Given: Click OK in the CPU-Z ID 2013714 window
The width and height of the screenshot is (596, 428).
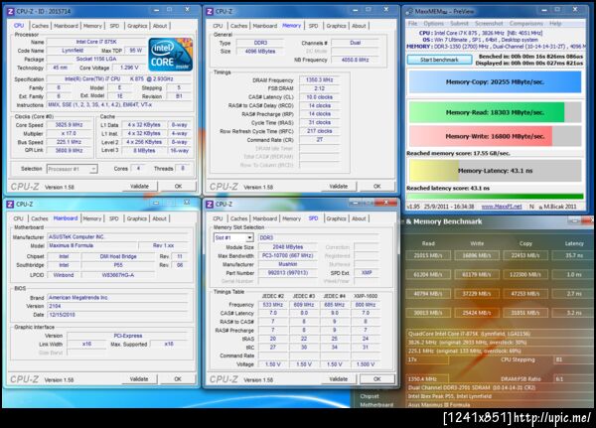Looking at the screenshot, I should 178,187.
